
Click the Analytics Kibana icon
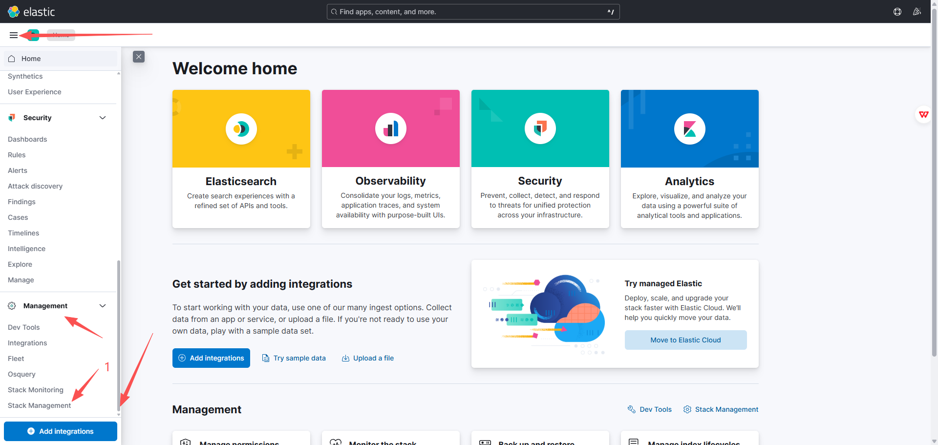(690, 129)
